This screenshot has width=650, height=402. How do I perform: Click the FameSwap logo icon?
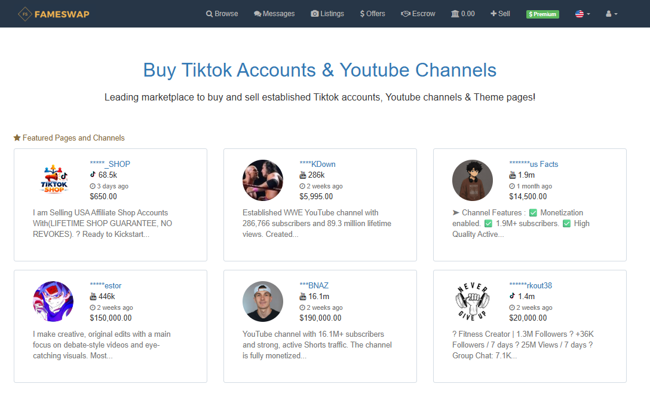pyautogui.click(x=25, y=14)
